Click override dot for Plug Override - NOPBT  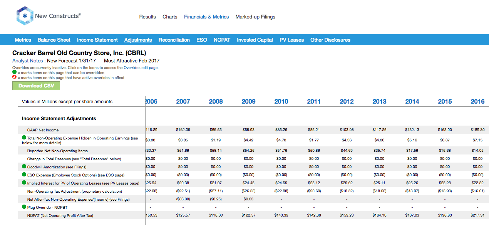click(x=24, y=207)
